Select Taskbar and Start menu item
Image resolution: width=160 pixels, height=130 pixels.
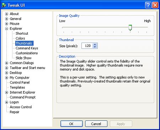(27, 68)
